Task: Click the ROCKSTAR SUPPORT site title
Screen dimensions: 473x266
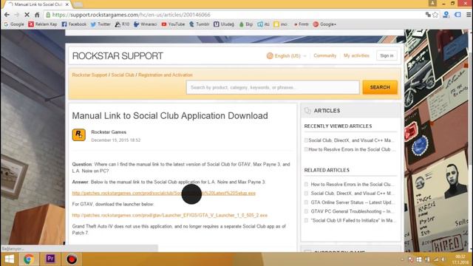Action: 118,56
